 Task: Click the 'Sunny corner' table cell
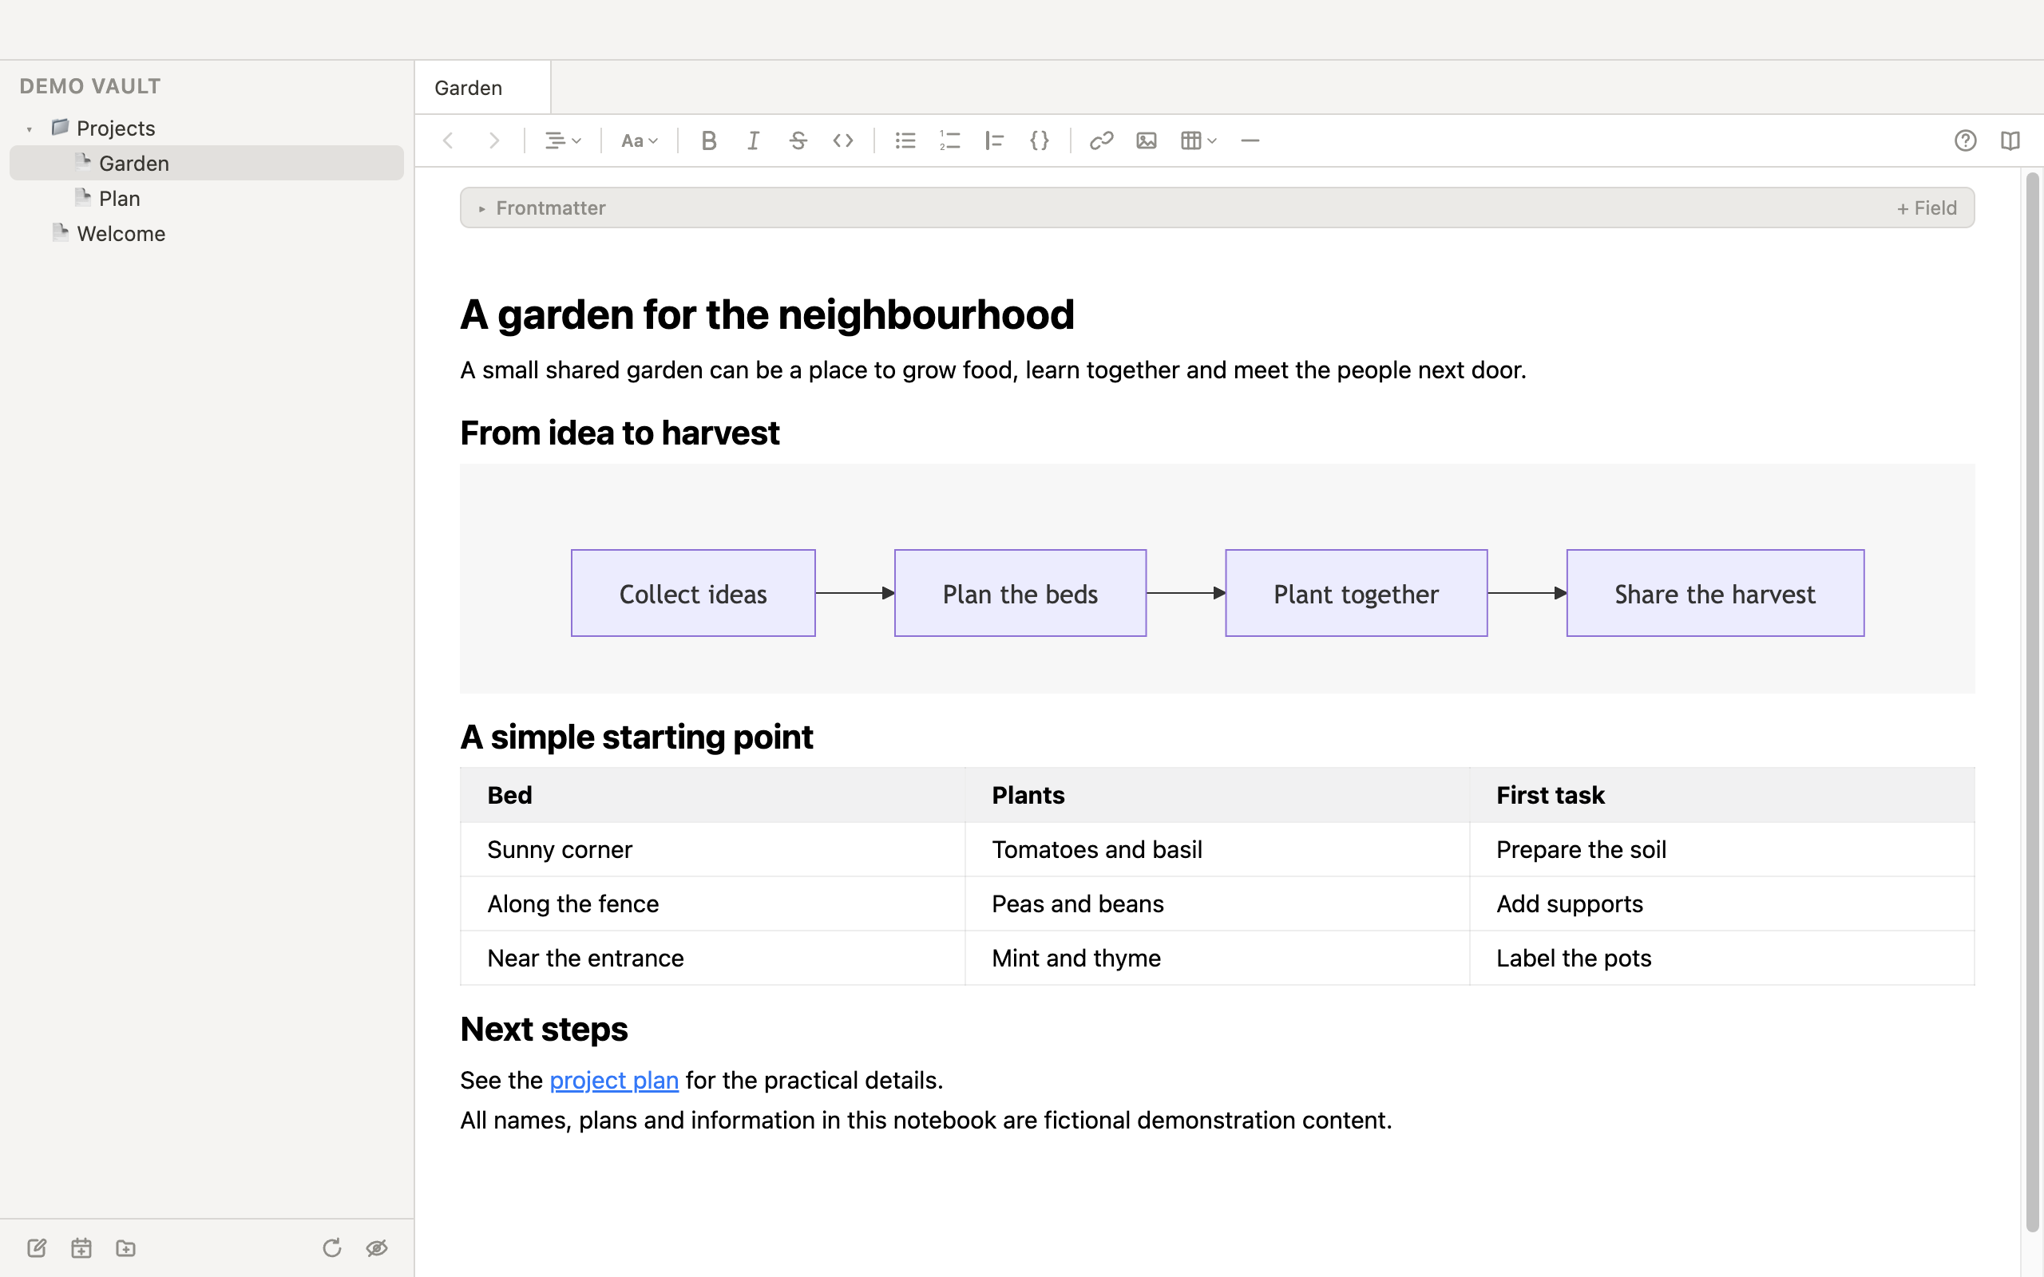click(713, 850)
